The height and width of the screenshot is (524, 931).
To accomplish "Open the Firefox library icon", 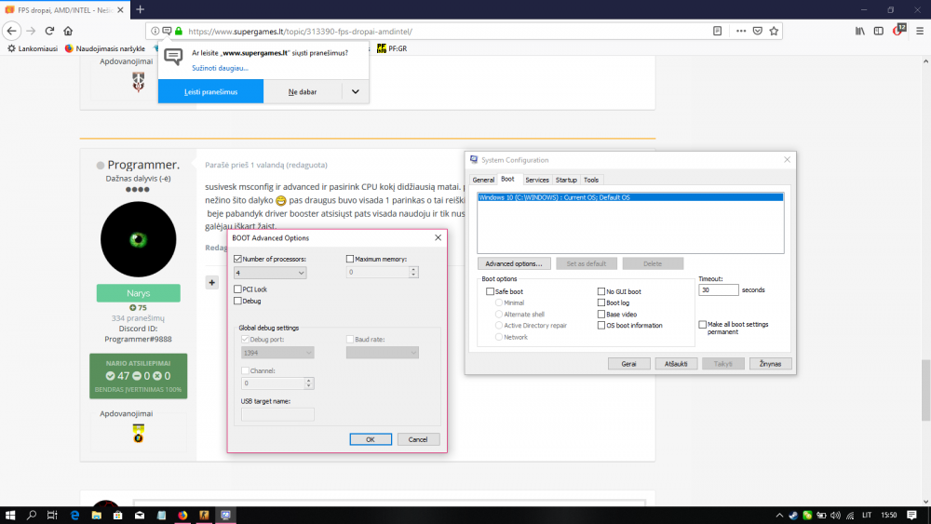I will (859, 31).
